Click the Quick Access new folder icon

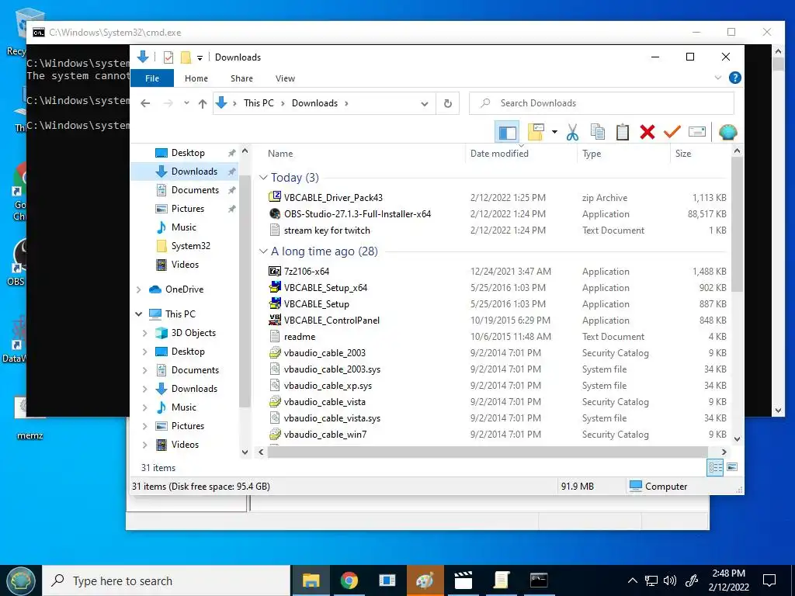tap(186, 57)
